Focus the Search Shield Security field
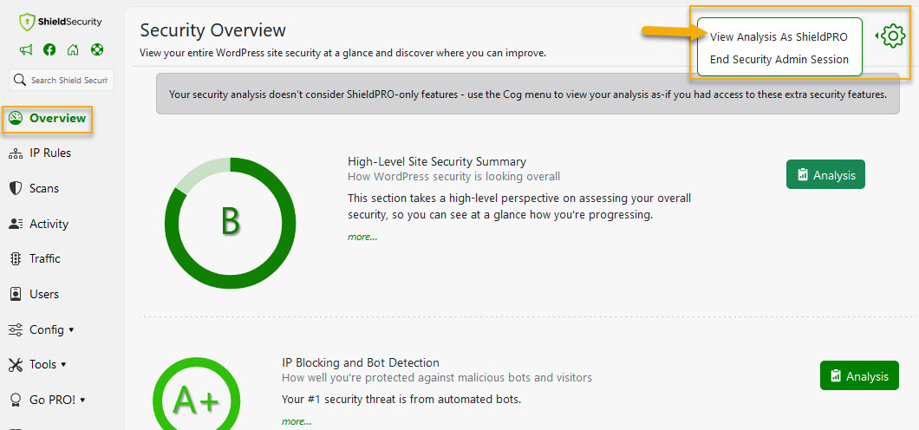The width and height of the screenshot is (919, 430). click(x=62, y=81)
